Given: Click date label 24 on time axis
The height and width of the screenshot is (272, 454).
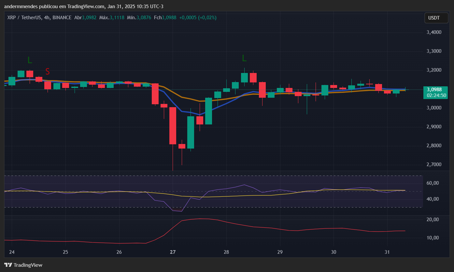Looking at the screenshot, I should point(12,252).
